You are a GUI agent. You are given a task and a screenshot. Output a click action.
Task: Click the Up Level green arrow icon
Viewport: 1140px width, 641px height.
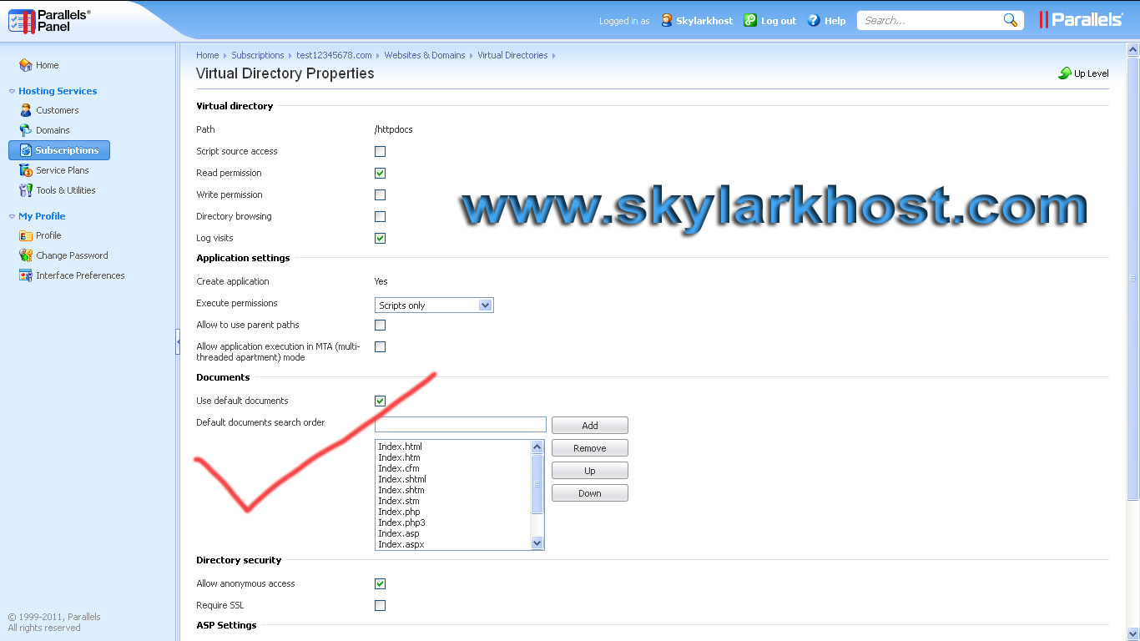pos(1065,73)
